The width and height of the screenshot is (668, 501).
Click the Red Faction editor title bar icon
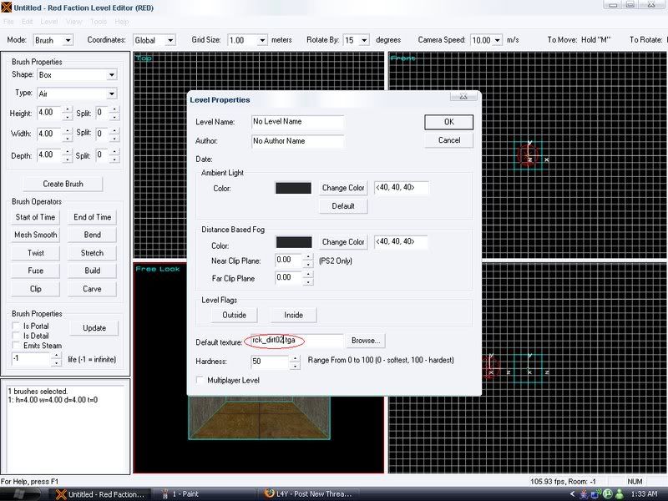pyautogui.click(x=7, y=8)
